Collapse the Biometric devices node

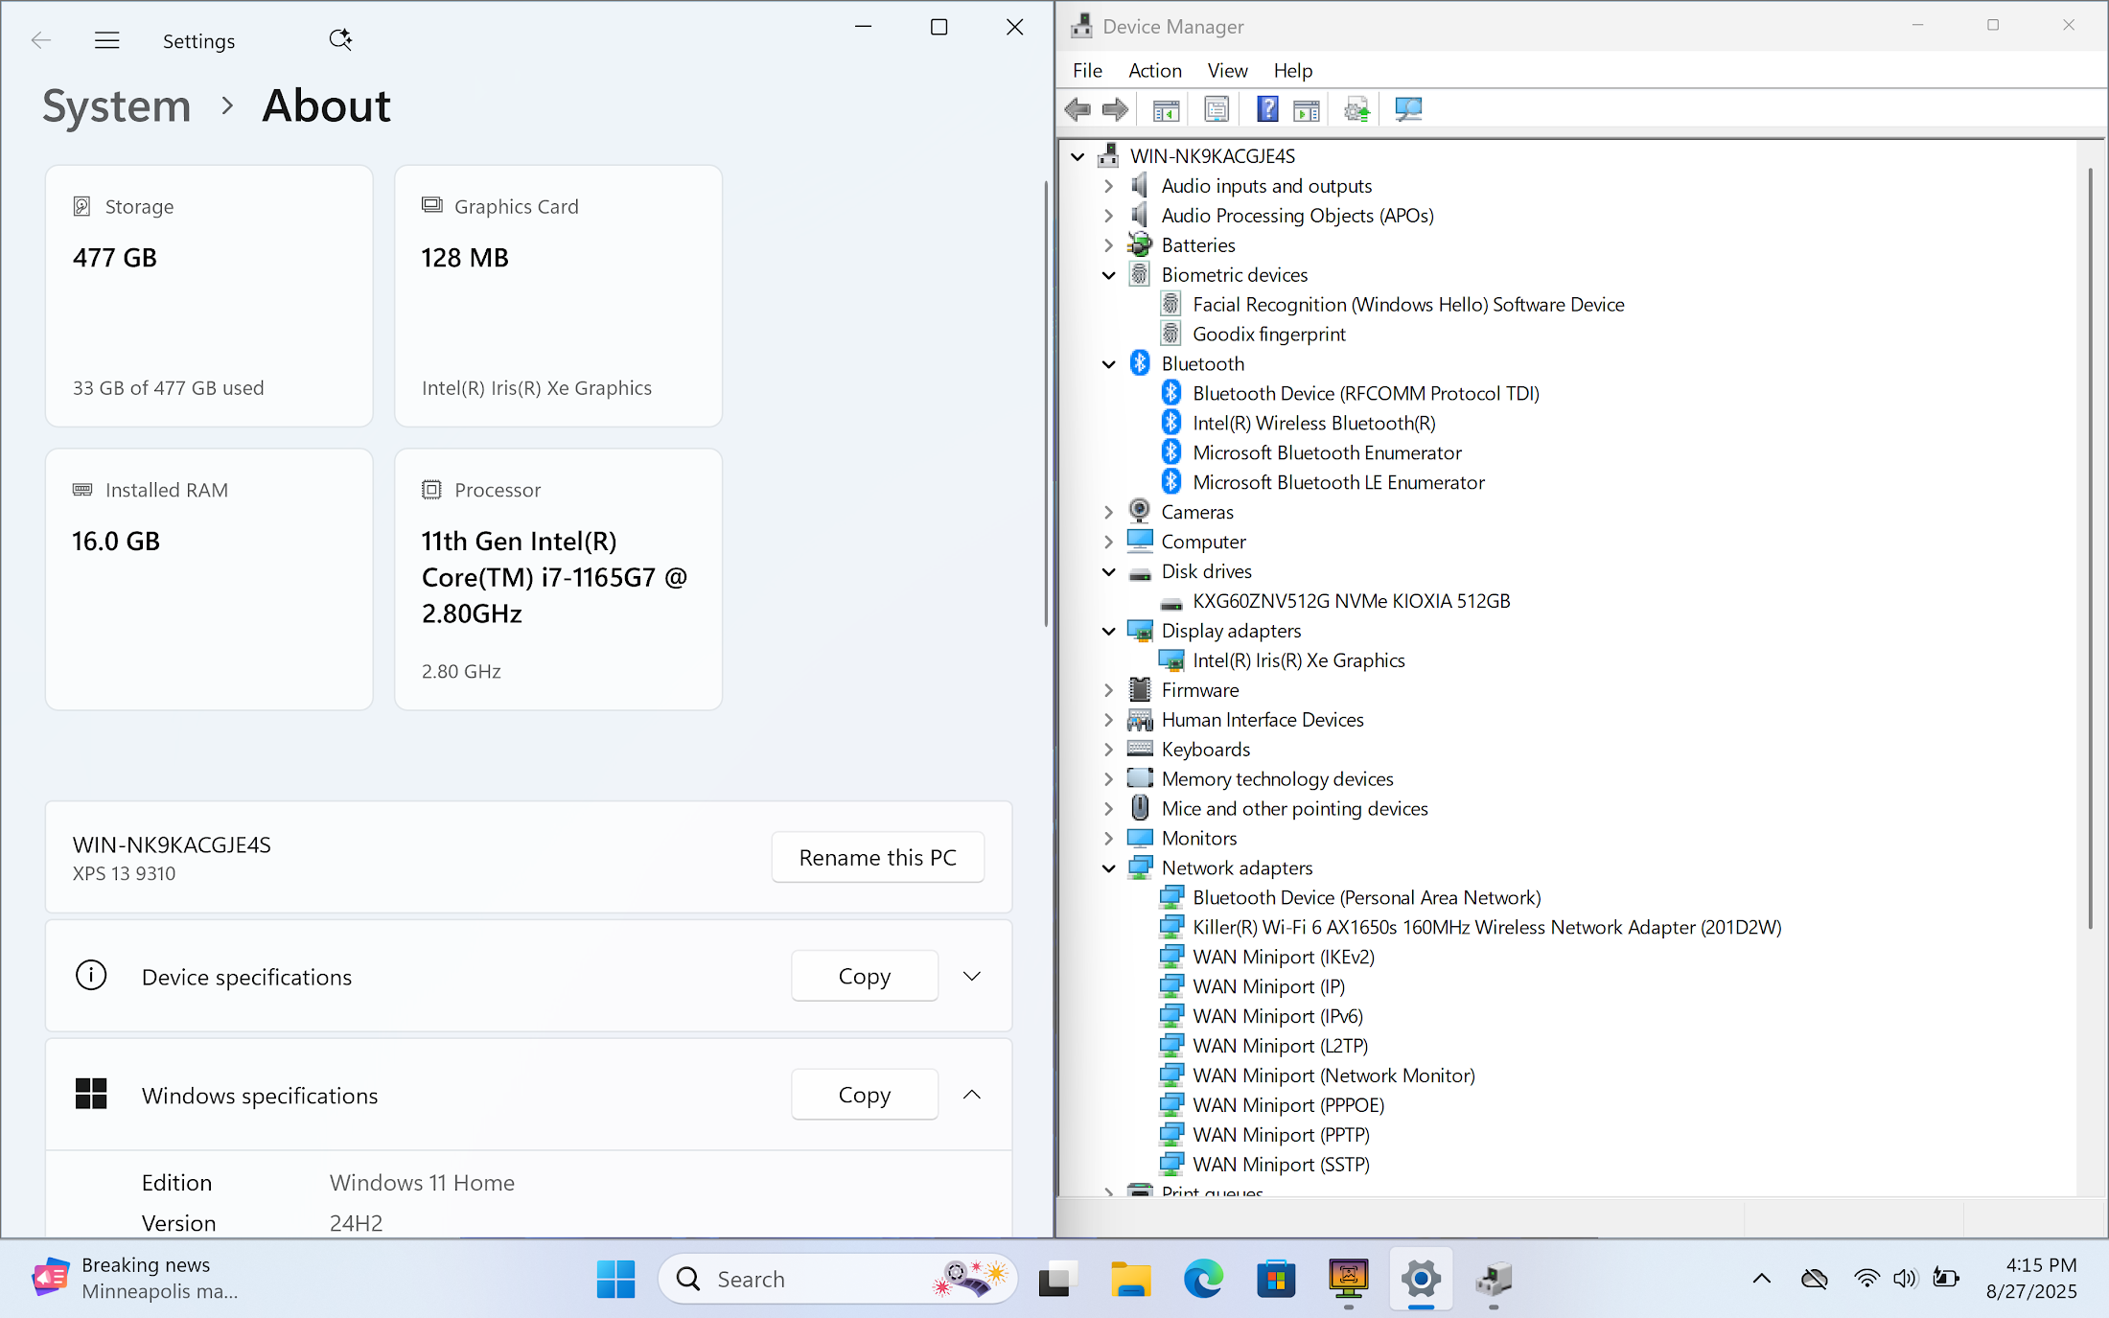tap(1109, 275)
